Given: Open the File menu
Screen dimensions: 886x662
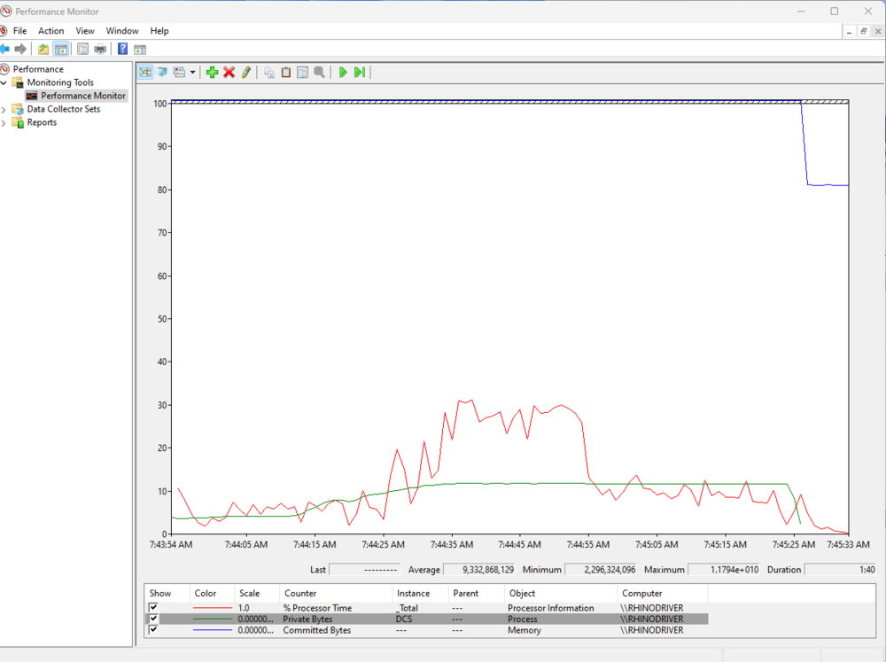Looking at the screenshot, I should [x=19, y=31].
